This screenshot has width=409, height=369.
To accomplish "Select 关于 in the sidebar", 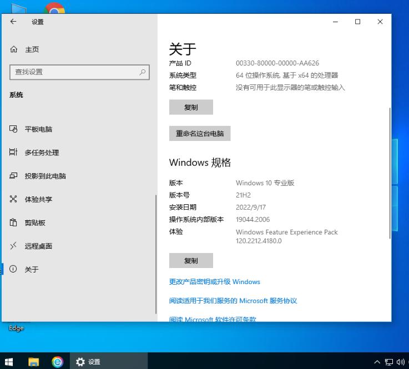I will pyautogui.click(x=32, y=269).
